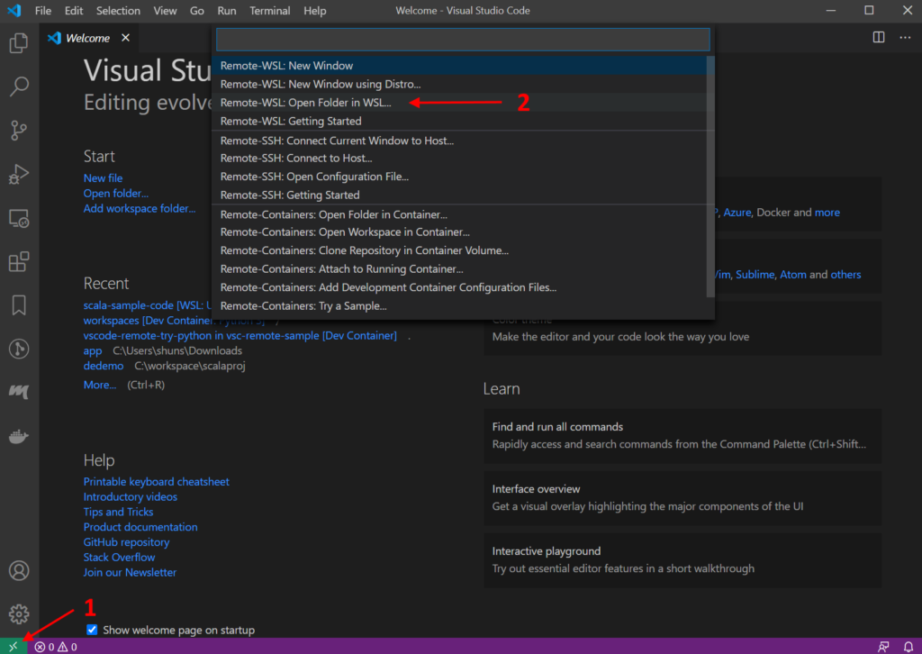This screenshot has width=922, height=654.
Task: Click the New file link
Action: (103, 178)
